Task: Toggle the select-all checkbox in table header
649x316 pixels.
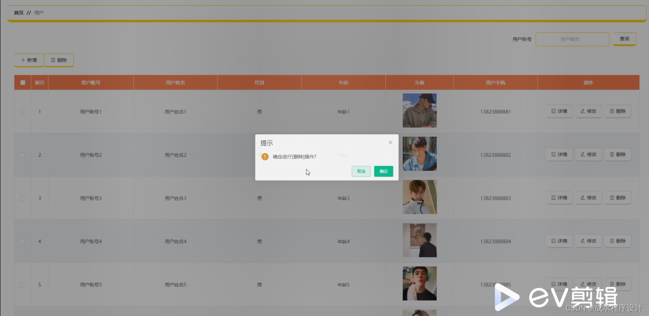Action: tap(23, 83)
